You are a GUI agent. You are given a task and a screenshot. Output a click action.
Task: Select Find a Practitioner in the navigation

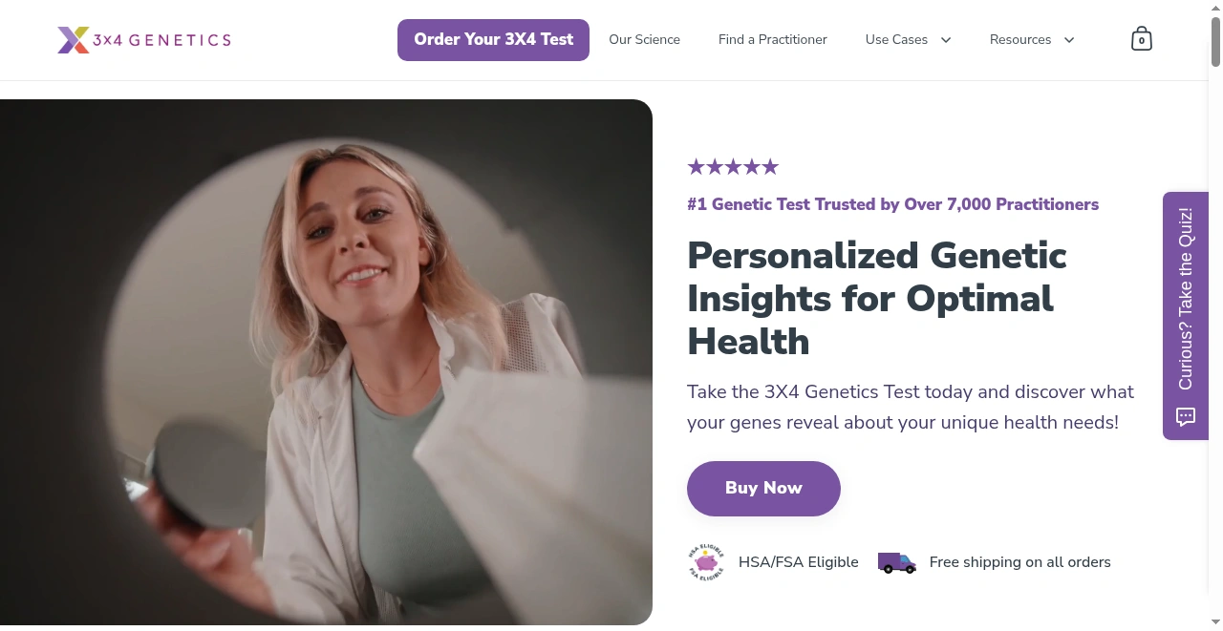[x=772, y=39]
